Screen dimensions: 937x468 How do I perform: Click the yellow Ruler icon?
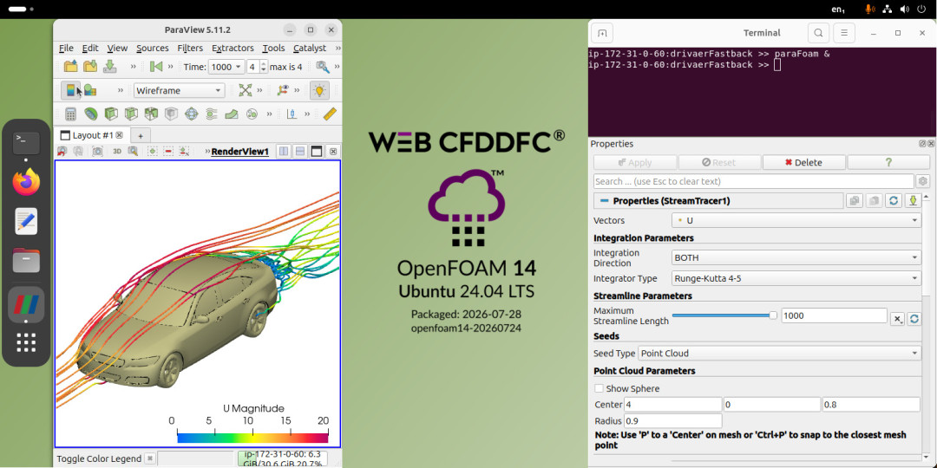(330, 114)
